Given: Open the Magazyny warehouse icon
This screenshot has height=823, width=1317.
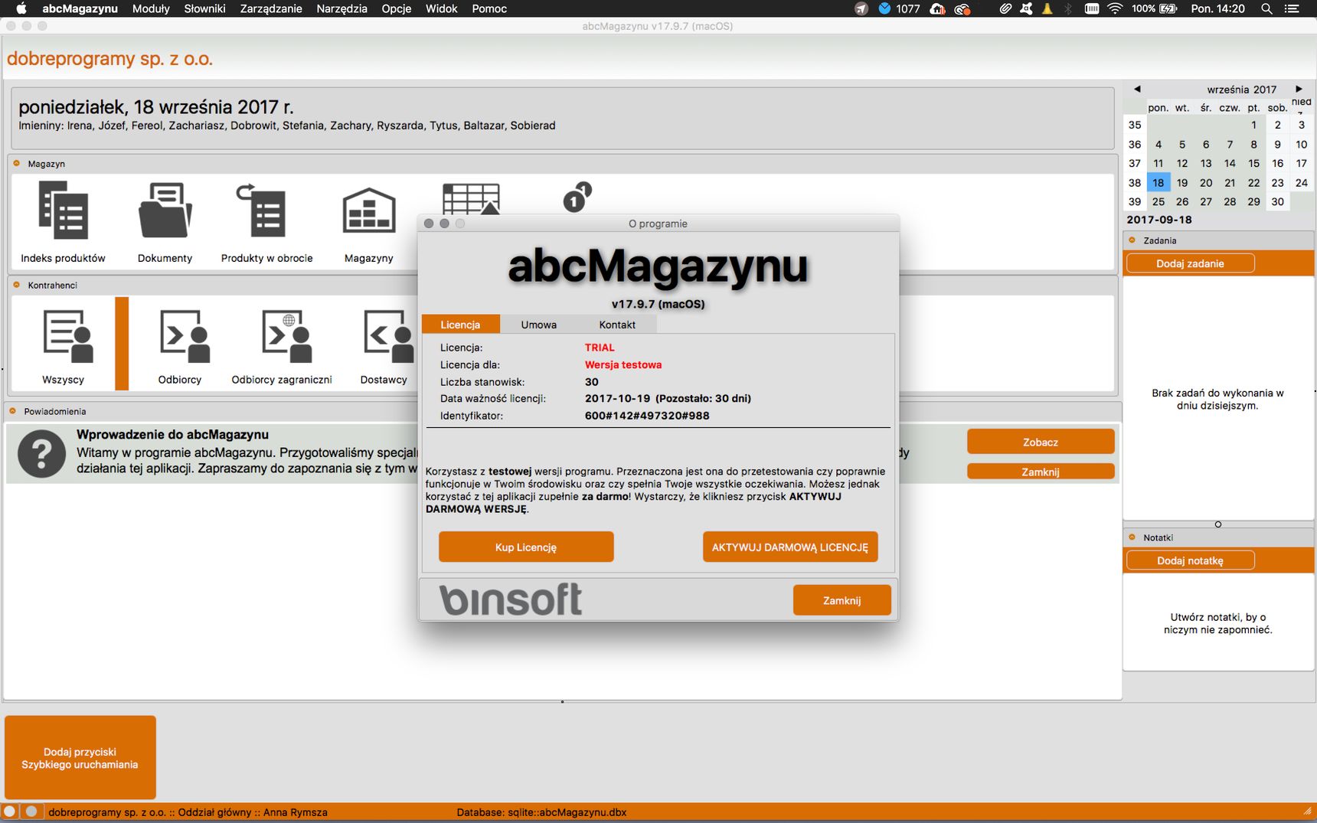Looking at the screenshot, I should coord(369,211).
